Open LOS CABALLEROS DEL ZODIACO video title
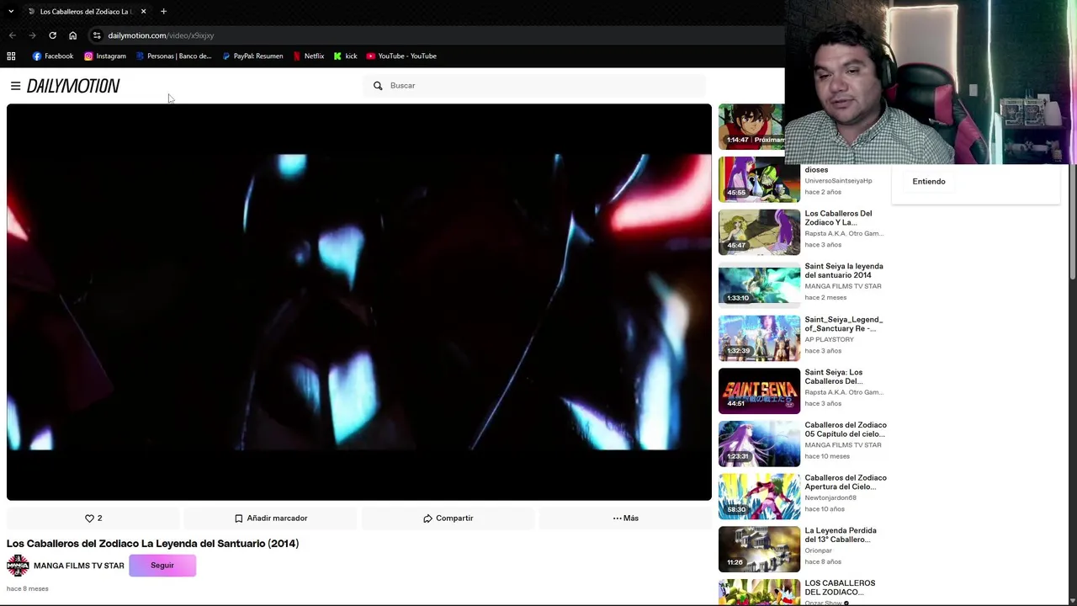1077x606 pixels. click(840, 587)
